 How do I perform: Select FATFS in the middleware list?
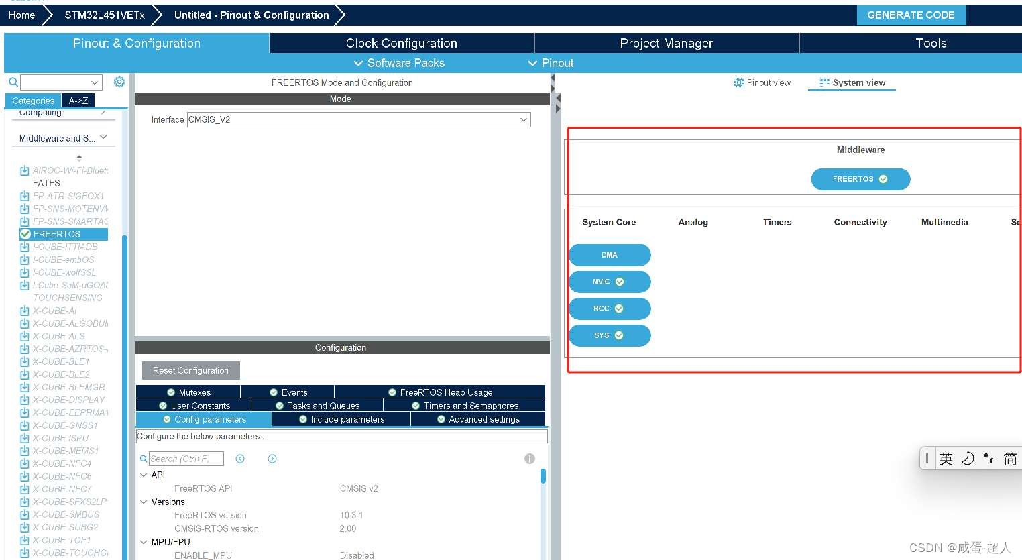tap(46, 183)
